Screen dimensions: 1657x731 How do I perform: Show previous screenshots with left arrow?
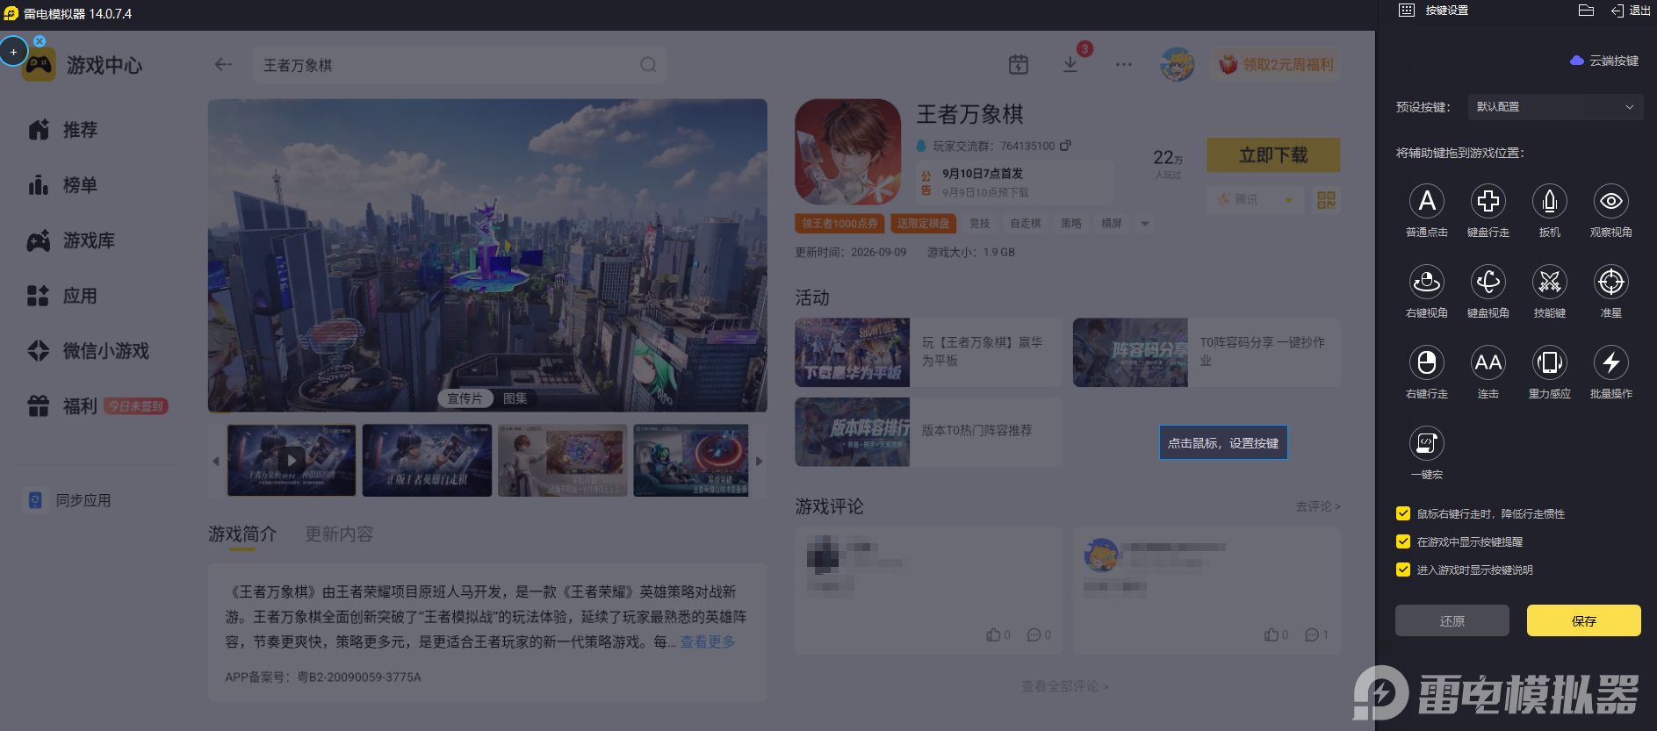[x=216, y=461]
